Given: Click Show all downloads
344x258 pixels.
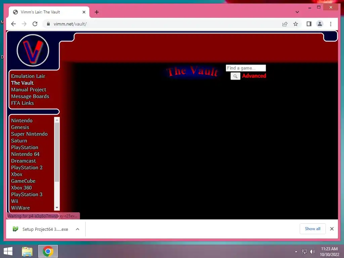Looking at the screenshot, I should 312,229.
